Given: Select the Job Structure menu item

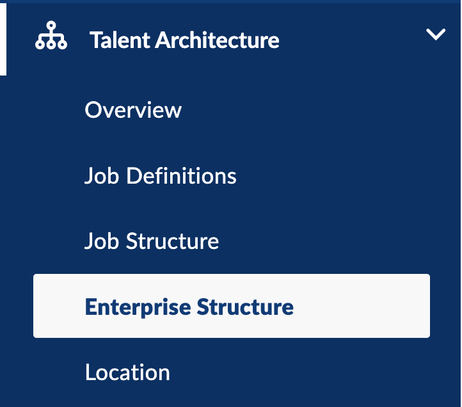Looking at the screenshot, I should click(152, 241).
